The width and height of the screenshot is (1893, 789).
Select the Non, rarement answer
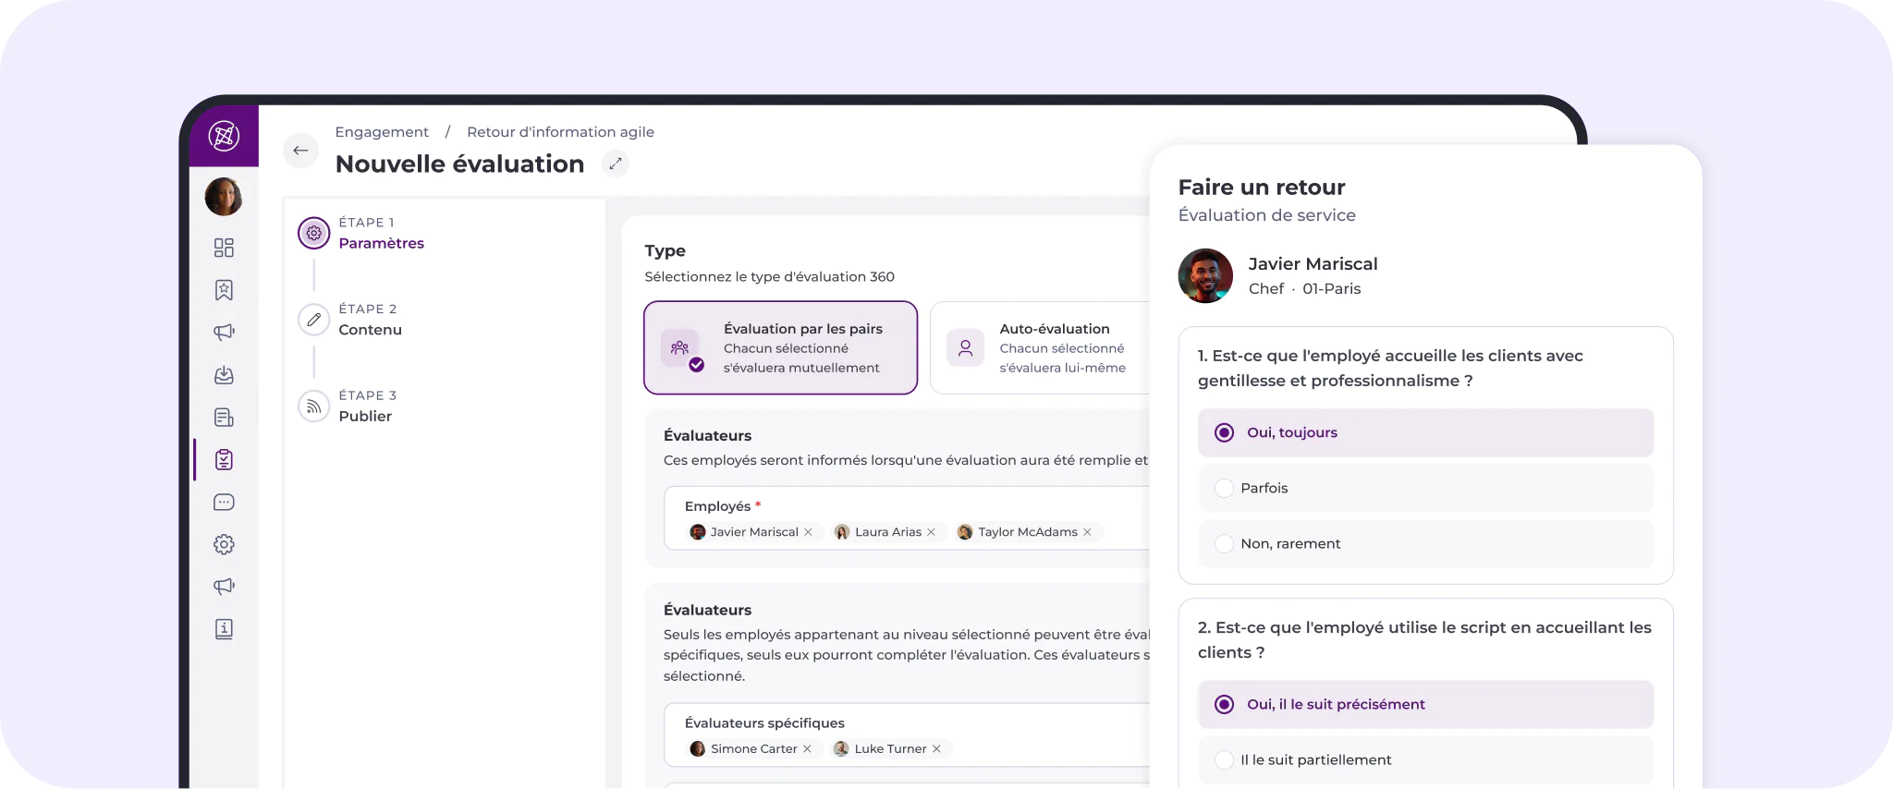[x=1425, y=544]
